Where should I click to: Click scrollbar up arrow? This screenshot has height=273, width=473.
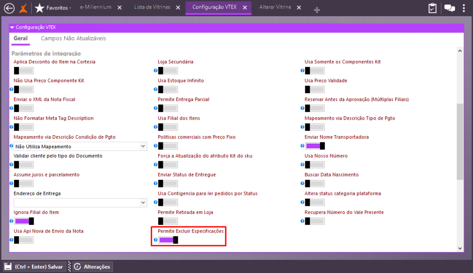tap(460, 51)
